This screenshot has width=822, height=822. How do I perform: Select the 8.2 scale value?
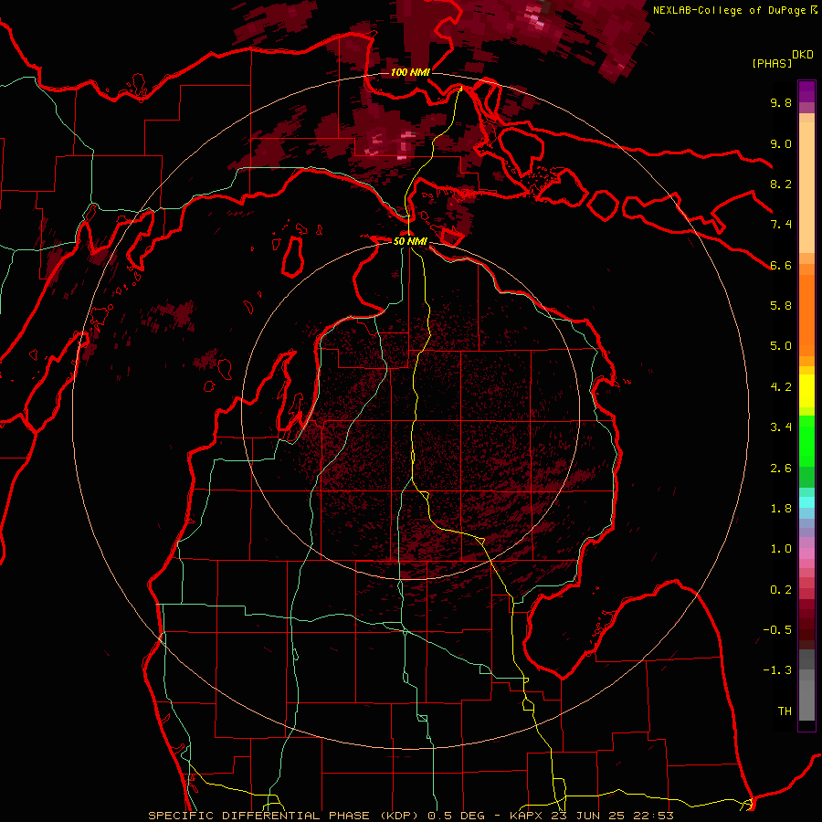coord(781,184)
